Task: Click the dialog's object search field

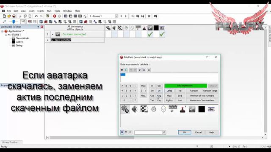Action: click(148, 132)
